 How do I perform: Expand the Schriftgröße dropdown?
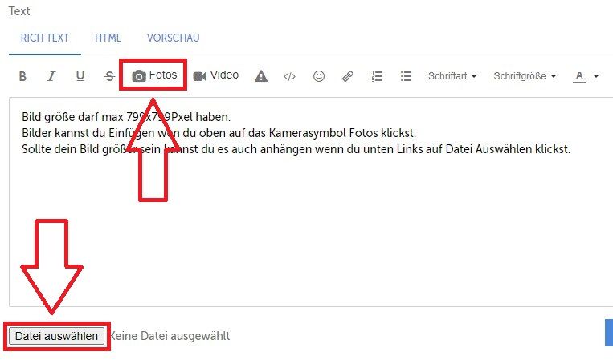tap(525, 76)
